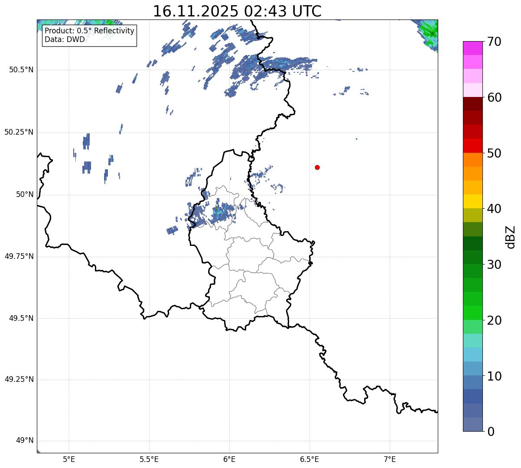Screen dimensions: 521x468
Task: Click the greyish-blue bottom colorbar segment
Action: click(x=472, y=424)
